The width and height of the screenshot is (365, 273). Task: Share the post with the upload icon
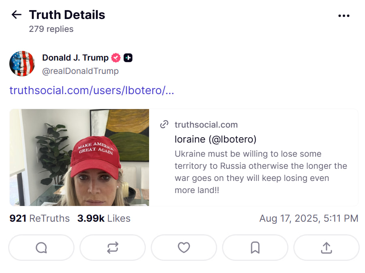pyautogui.click(x=326, y=248)
